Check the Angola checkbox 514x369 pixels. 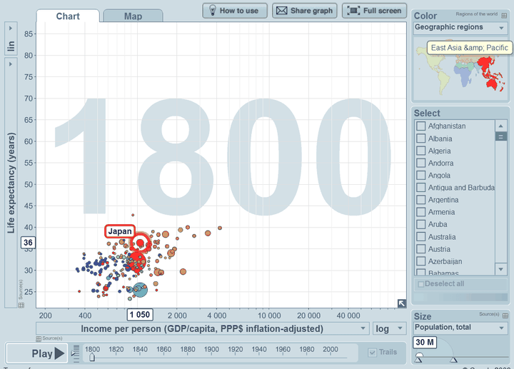421,176
